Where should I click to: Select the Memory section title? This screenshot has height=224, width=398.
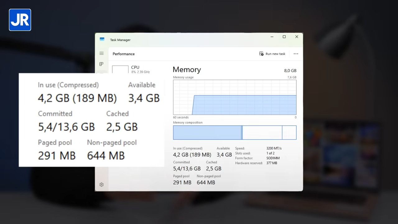187,69
